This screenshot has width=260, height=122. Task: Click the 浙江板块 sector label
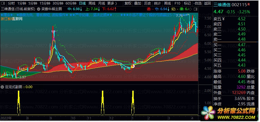(x=6, y=19)
